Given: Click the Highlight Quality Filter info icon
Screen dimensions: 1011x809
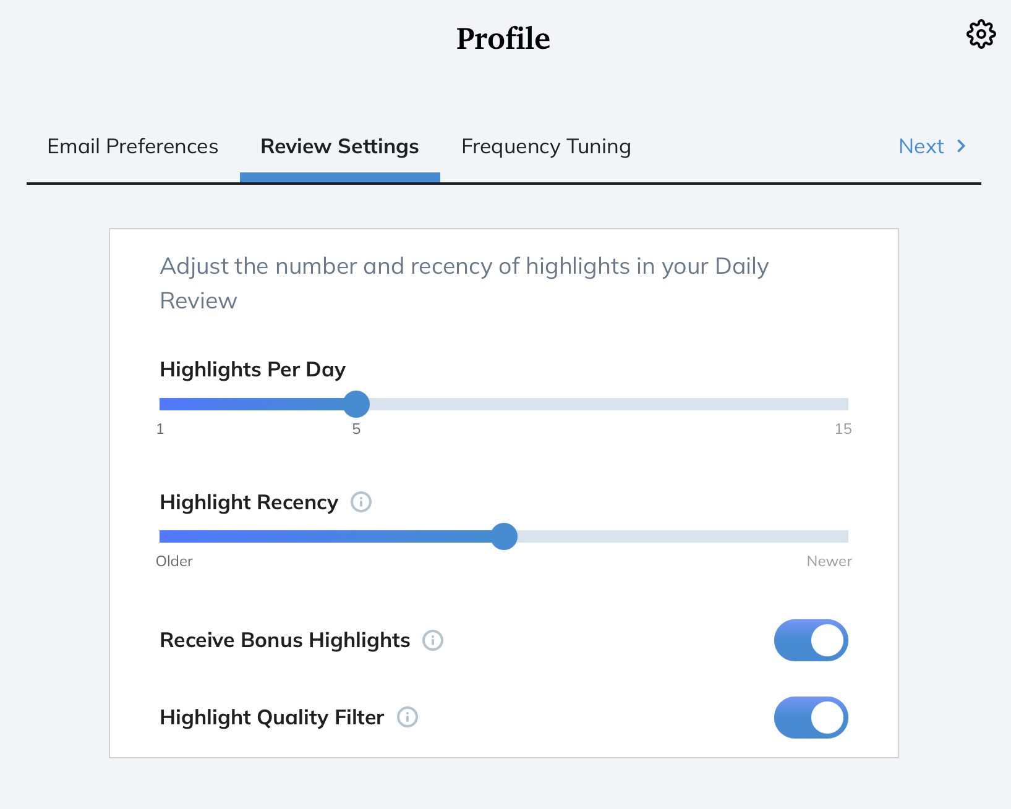Looking at the screenshot, I should (x=407, y=717).
